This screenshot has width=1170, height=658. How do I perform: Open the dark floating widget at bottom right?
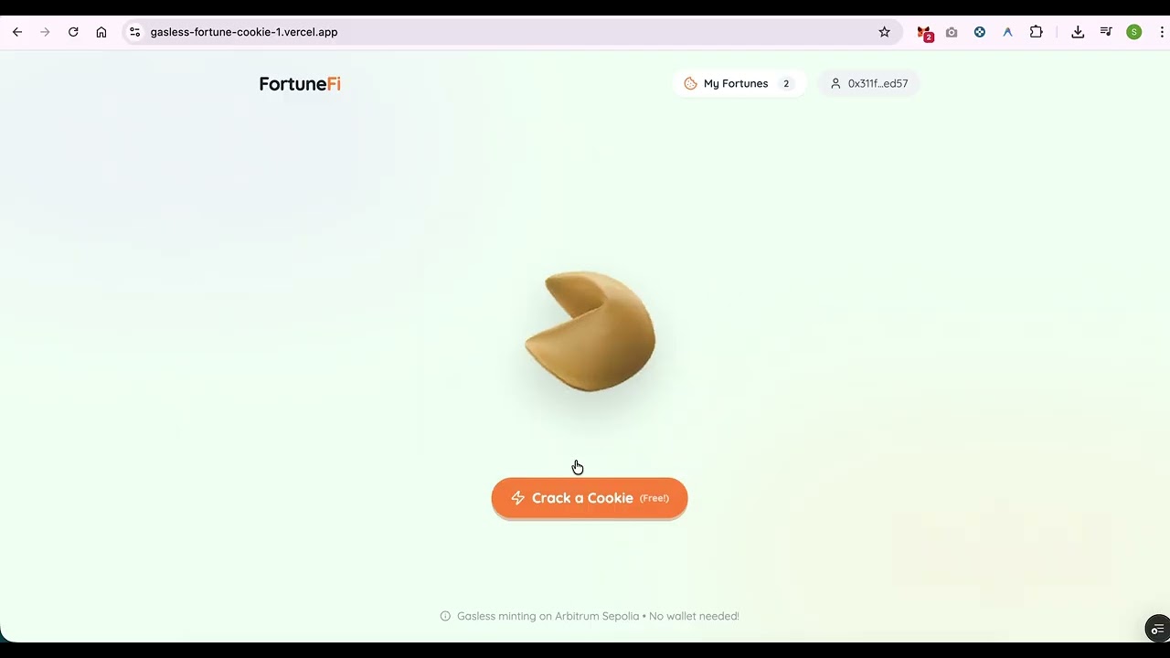(x=1157, y=629)
